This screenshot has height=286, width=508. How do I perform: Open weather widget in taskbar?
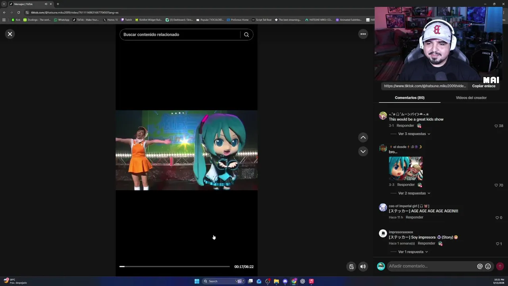point(15,281)
